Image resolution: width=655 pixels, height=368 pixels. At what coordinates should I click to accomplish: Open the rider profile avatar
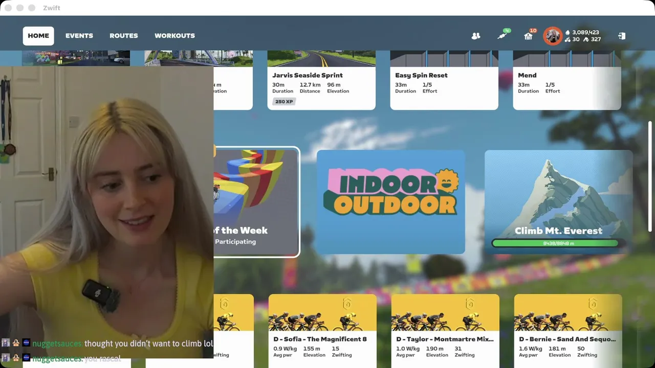pos(553,36)
